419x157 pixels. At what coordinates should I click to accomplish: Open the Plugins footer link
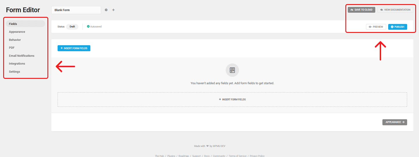click(171, 156)
